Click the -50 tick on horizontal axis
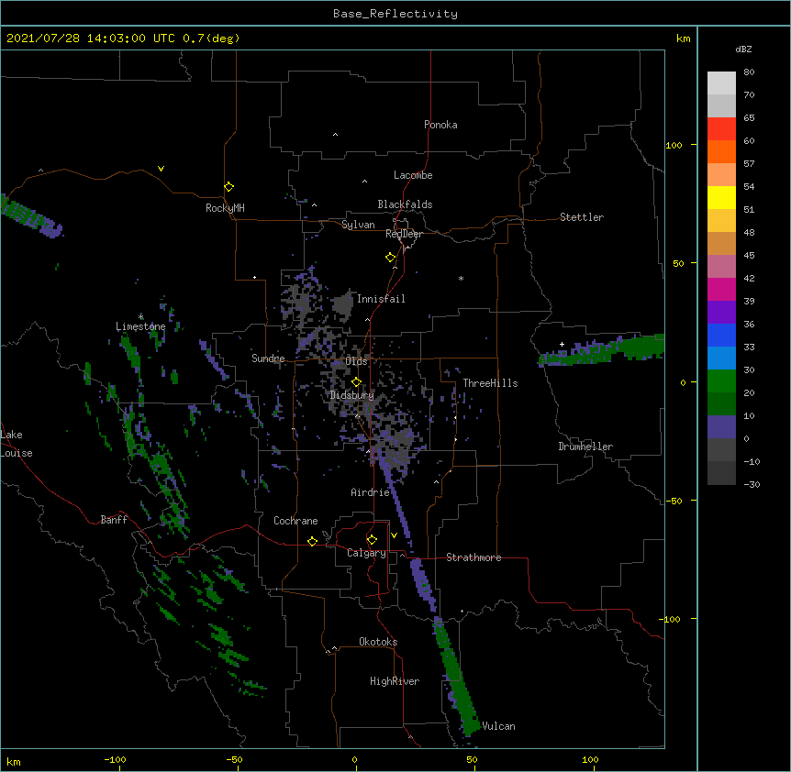 coord(234,760)
